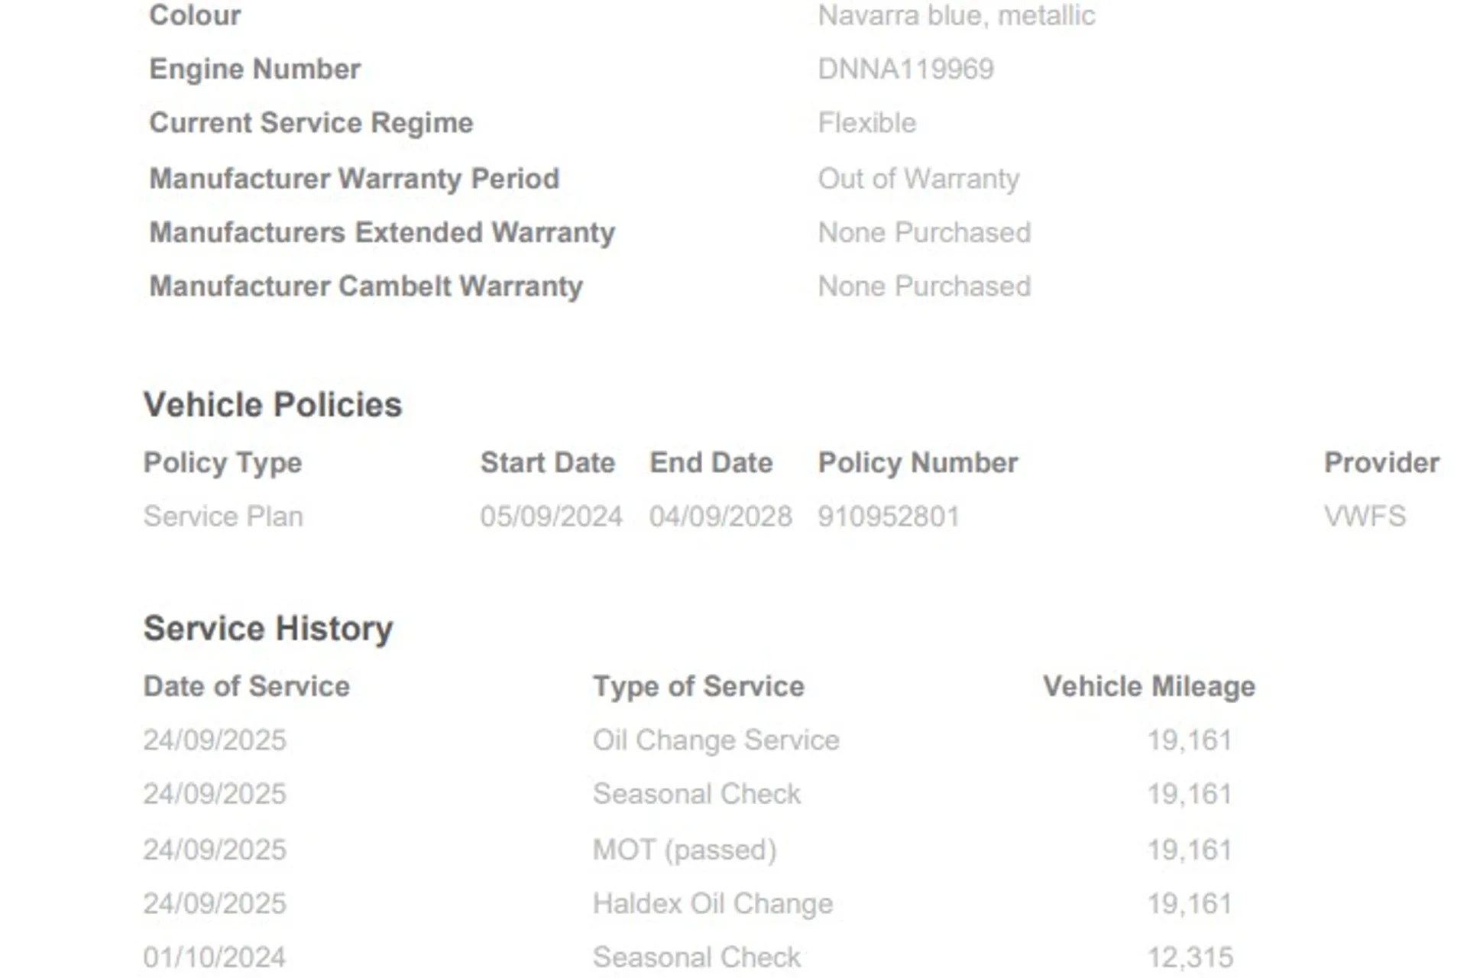Click the Current Service Regime label

311,123
